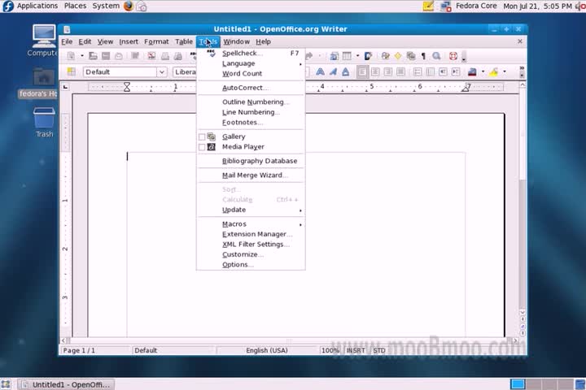Select Mail Merge Wizard menu entry

pos(251,175)
